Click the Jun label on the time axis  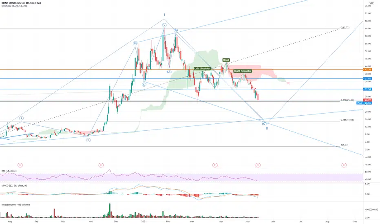coord(273,221)
